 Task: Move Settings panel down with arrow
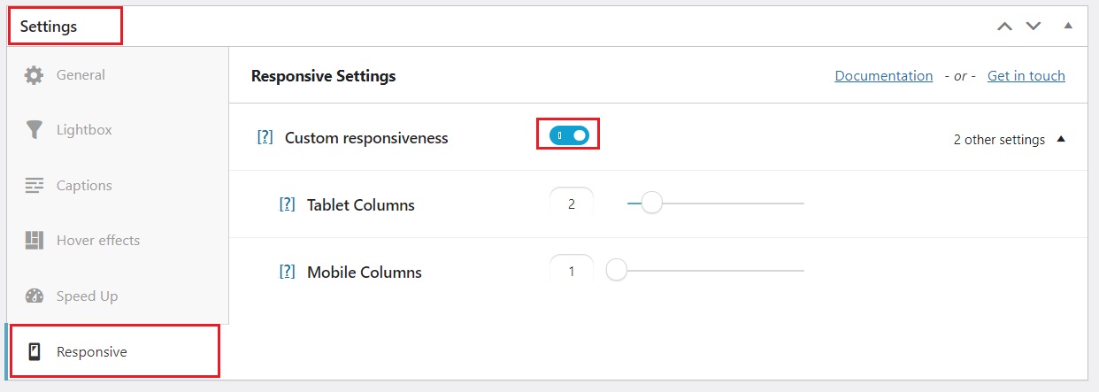[x=1033, y=27]
